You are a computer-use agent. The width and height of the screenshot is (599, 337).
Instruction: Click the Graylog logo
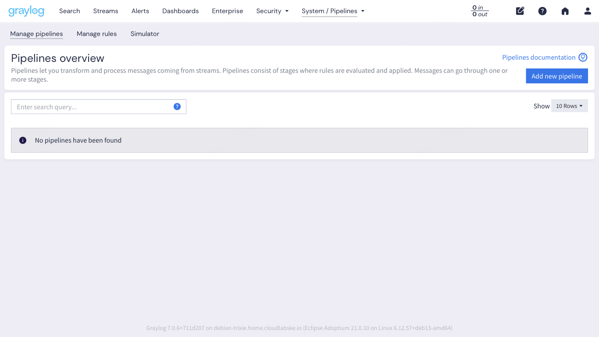pos(26,11)
